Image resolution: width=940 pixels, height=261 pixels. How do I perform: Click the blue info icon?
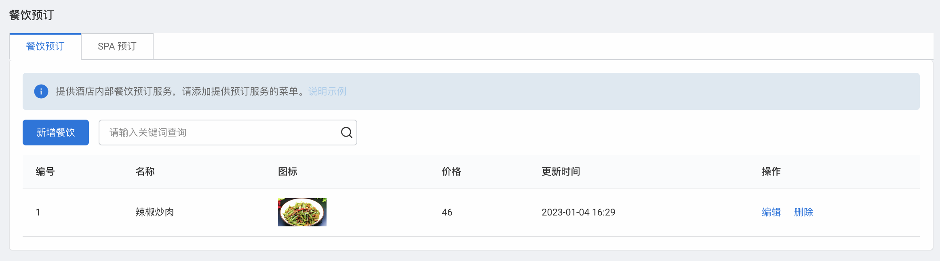tap(41, 91)
